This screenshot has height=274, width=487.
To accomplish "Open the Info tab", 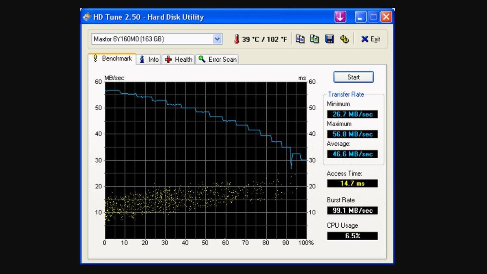I will [x=149, y=59].
